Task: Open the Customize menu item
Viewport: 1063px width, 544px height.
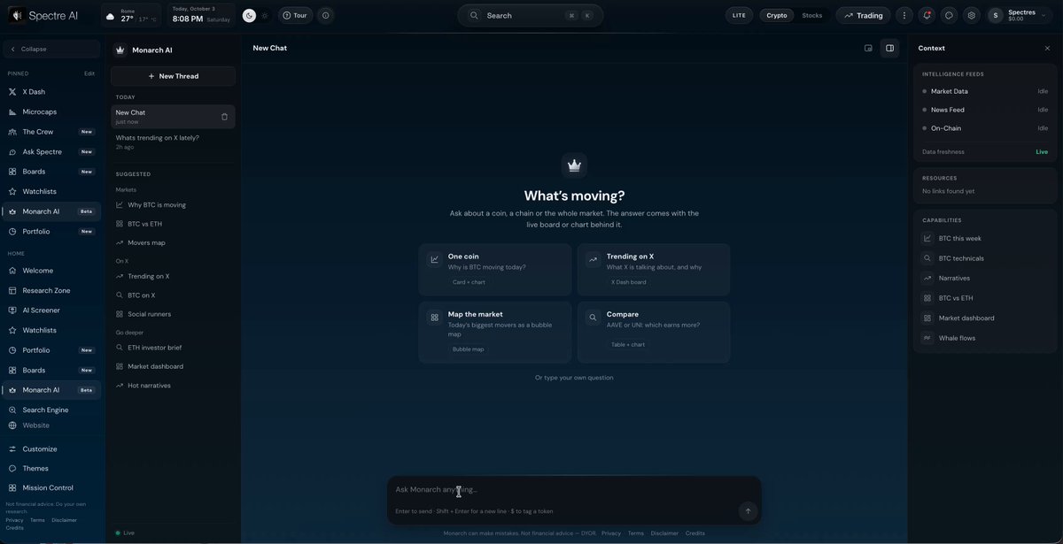Action: [x=52, y=448]
